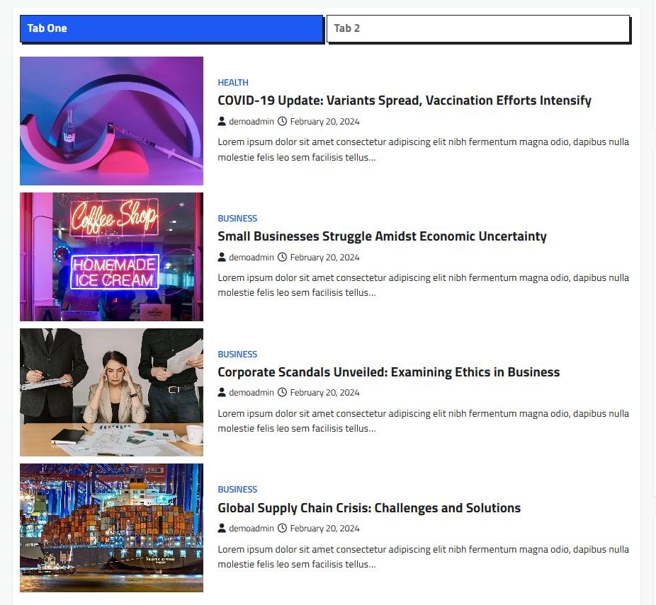656x605 pixels.
Task: Click February 20, 2024 date of COVID-19 article
Action: [324, 122]
